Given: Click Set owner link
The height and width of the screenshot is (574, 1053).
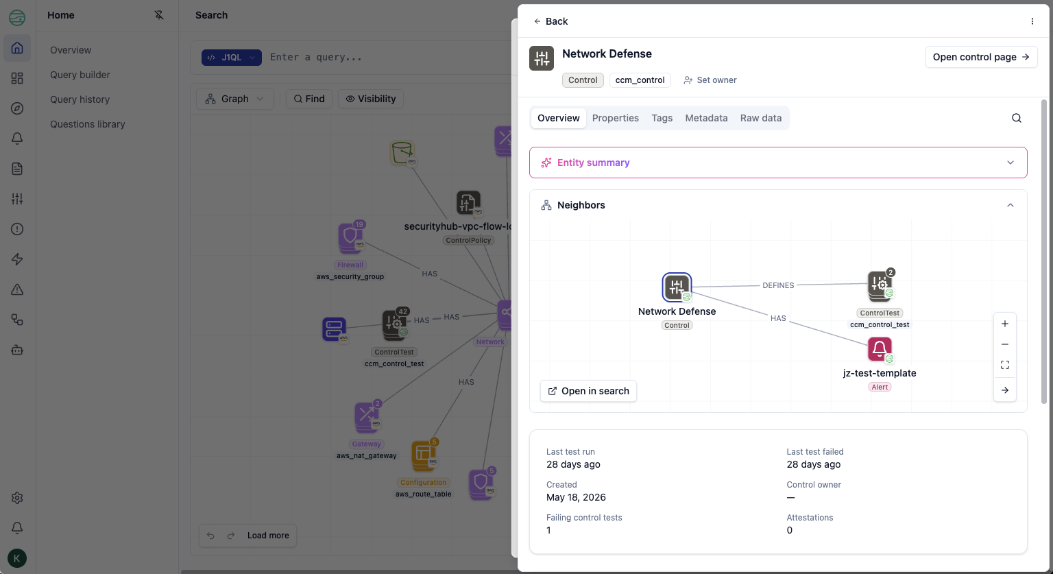Looking at the screenshot, I should coord(710,80).
